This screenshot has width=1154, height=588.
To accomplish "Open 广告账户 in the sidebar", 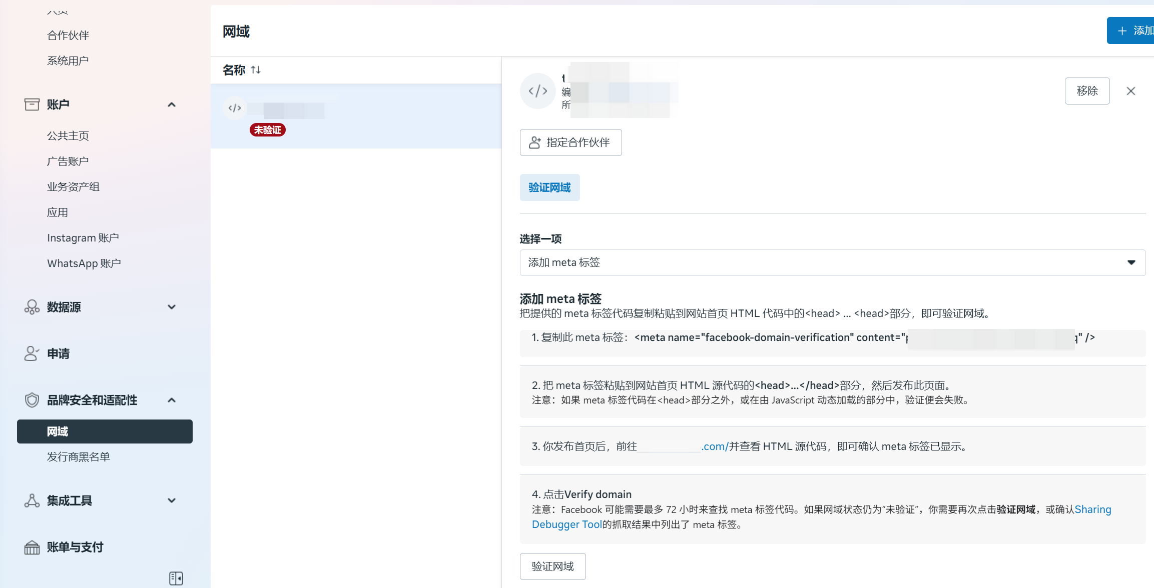I will pyautogui.click(x=68, y=161).
